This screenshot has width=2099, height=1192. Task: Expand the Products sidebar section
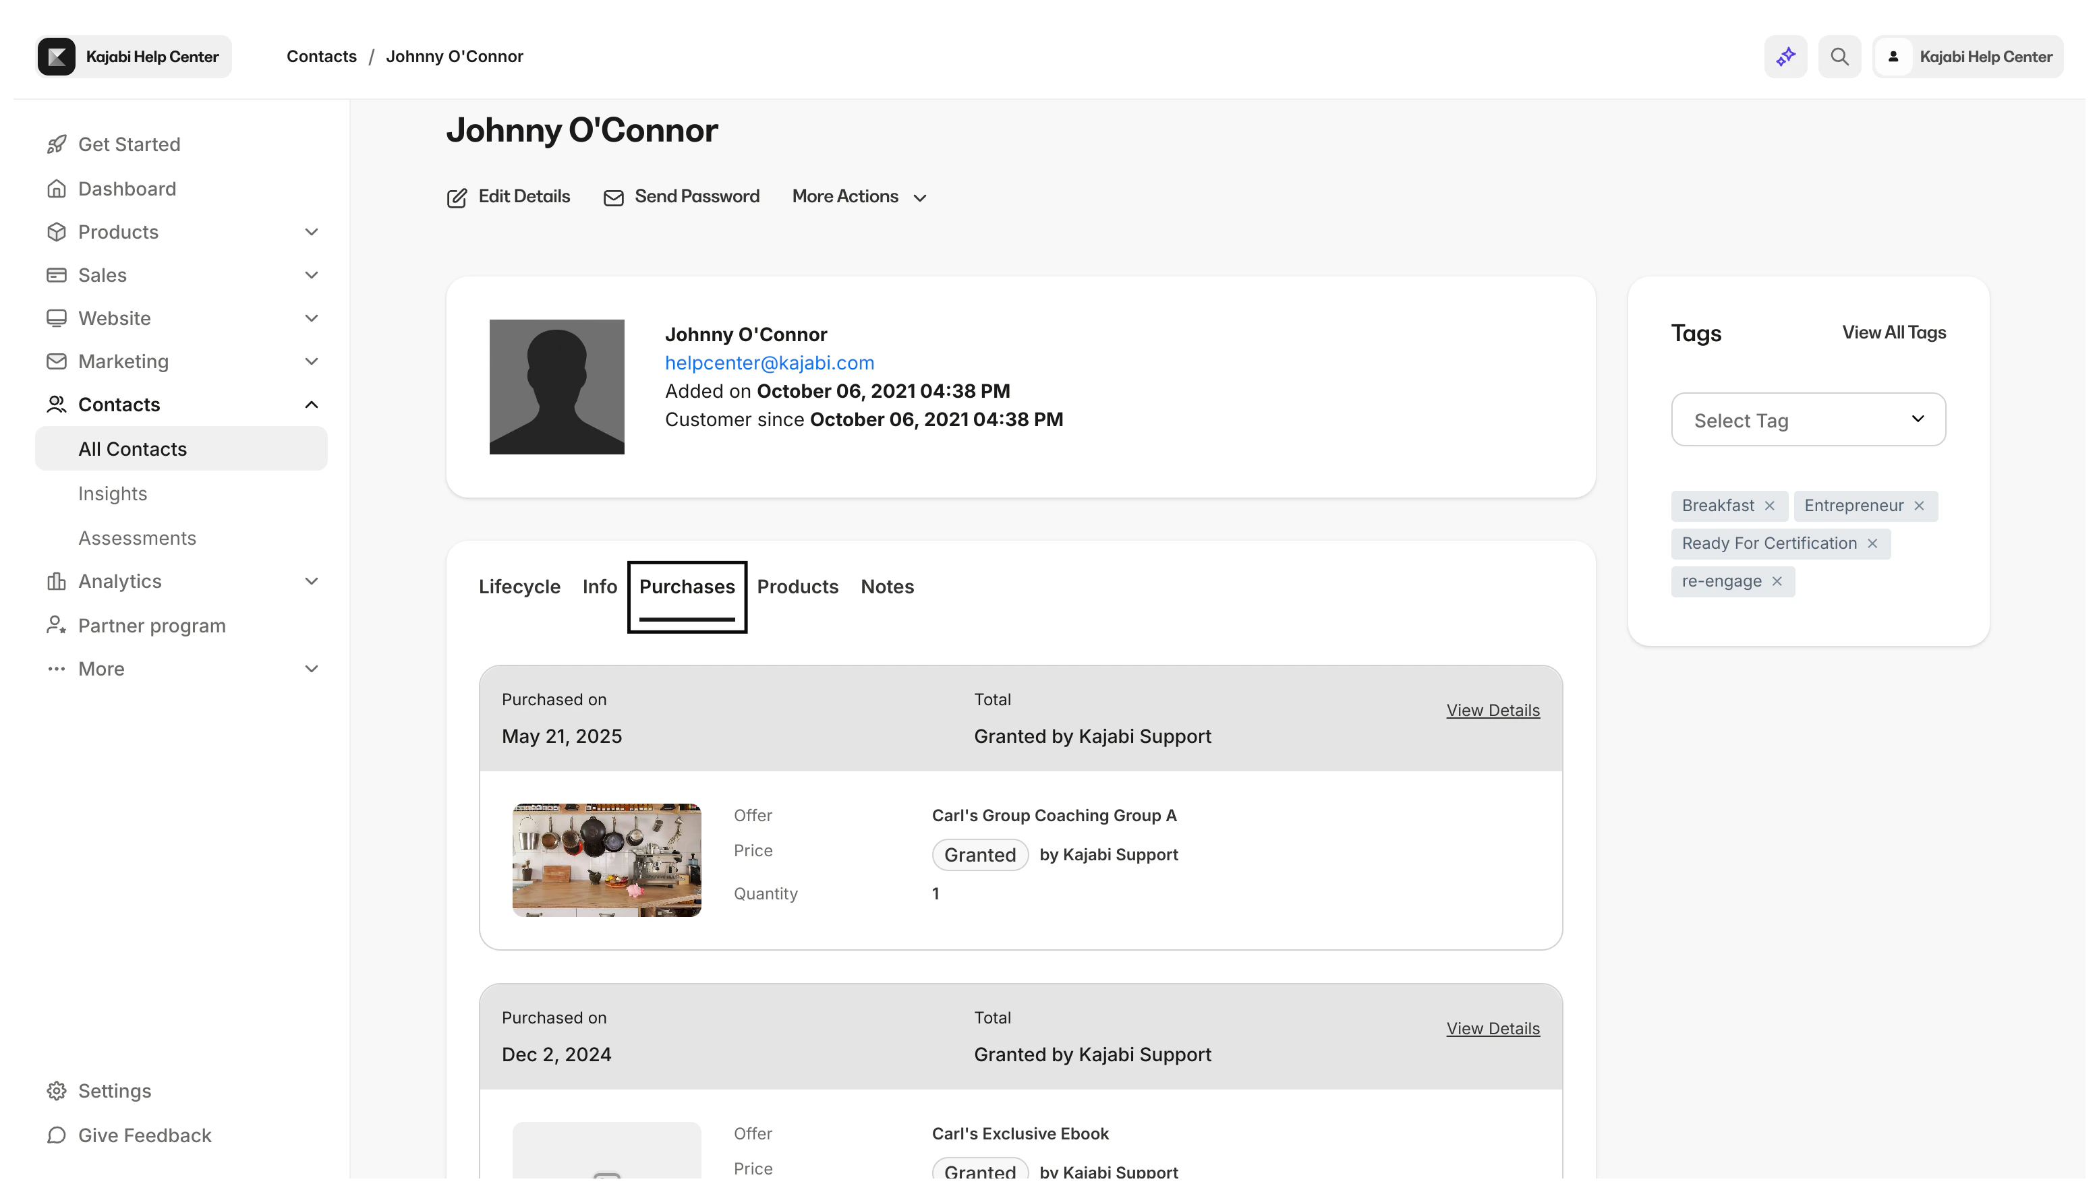coord(311,232)
